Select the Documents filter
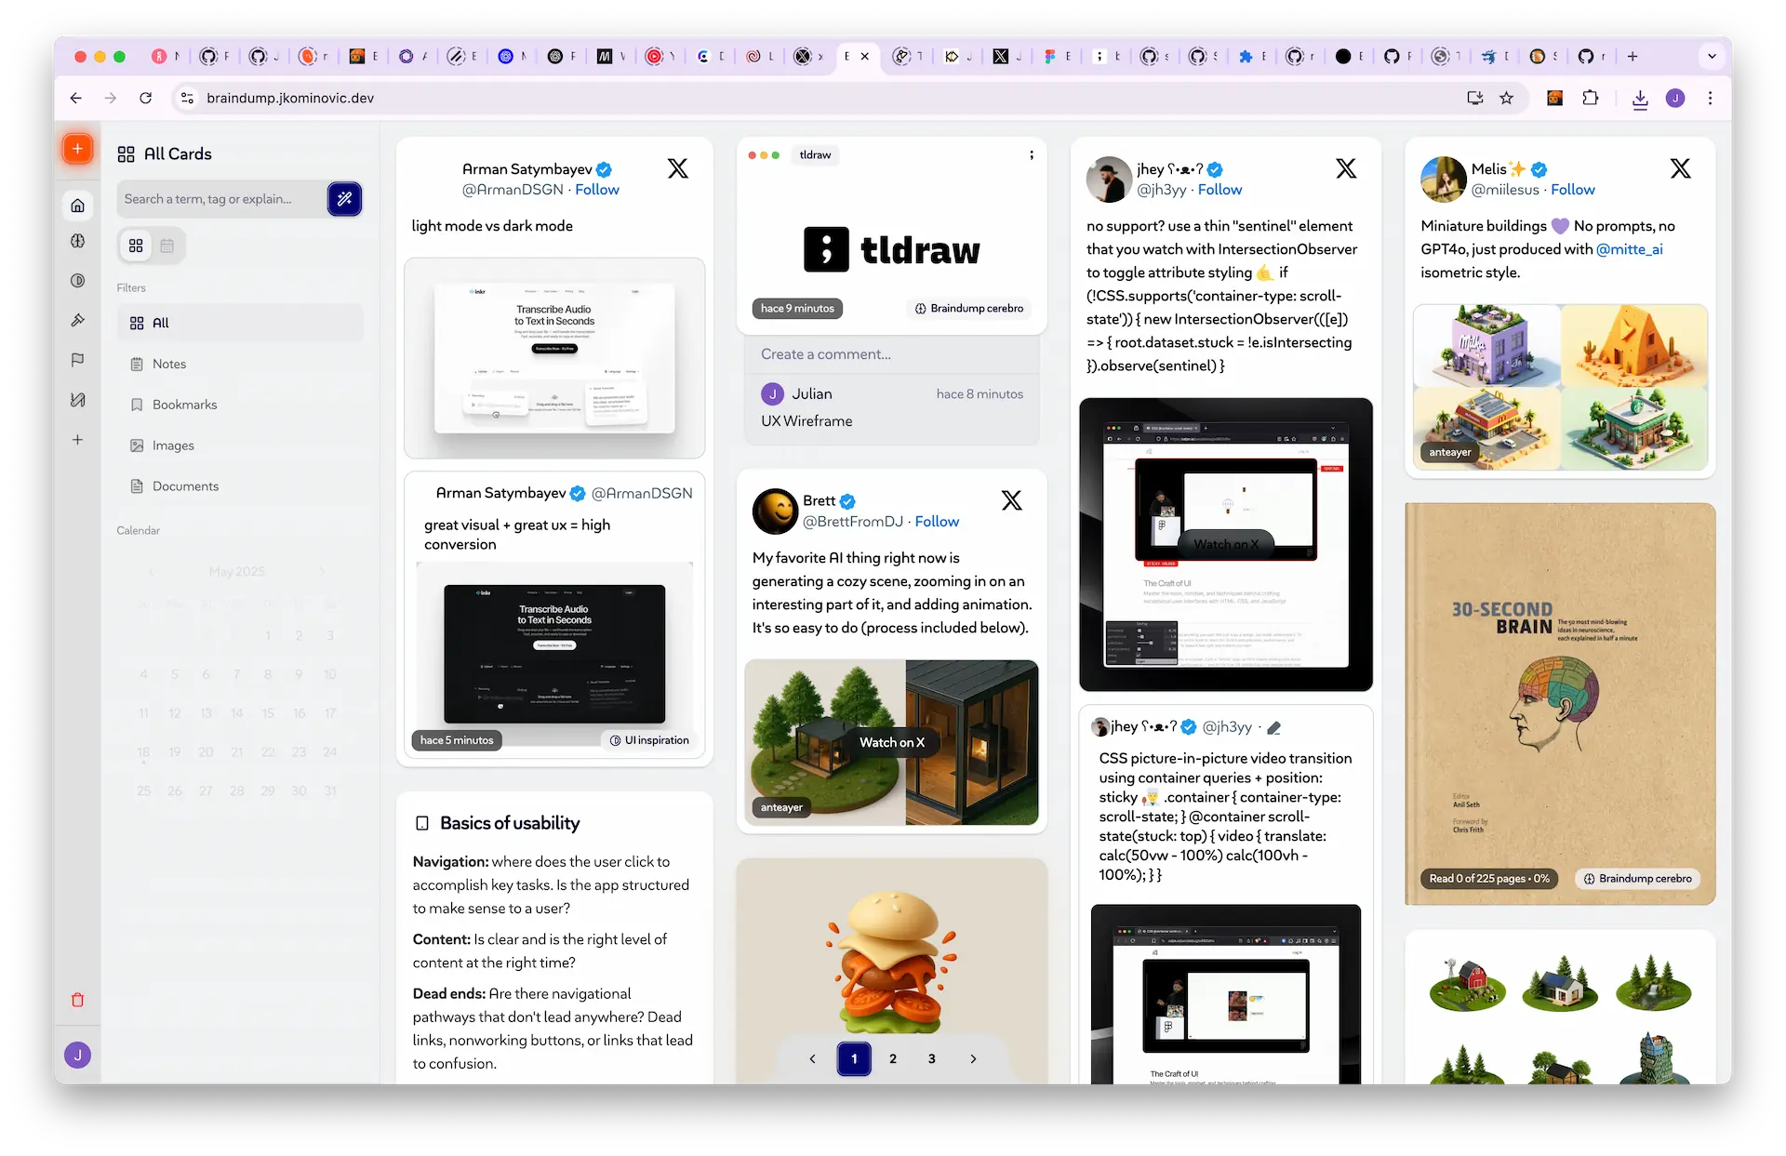This screenshot has width=1786, height=1156. click(x=240, y=486)
